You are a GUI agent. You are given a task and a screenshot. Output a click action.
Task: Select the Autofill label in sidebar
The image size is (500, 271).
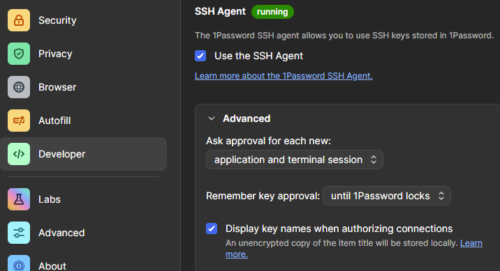click(x=54, y=121)
